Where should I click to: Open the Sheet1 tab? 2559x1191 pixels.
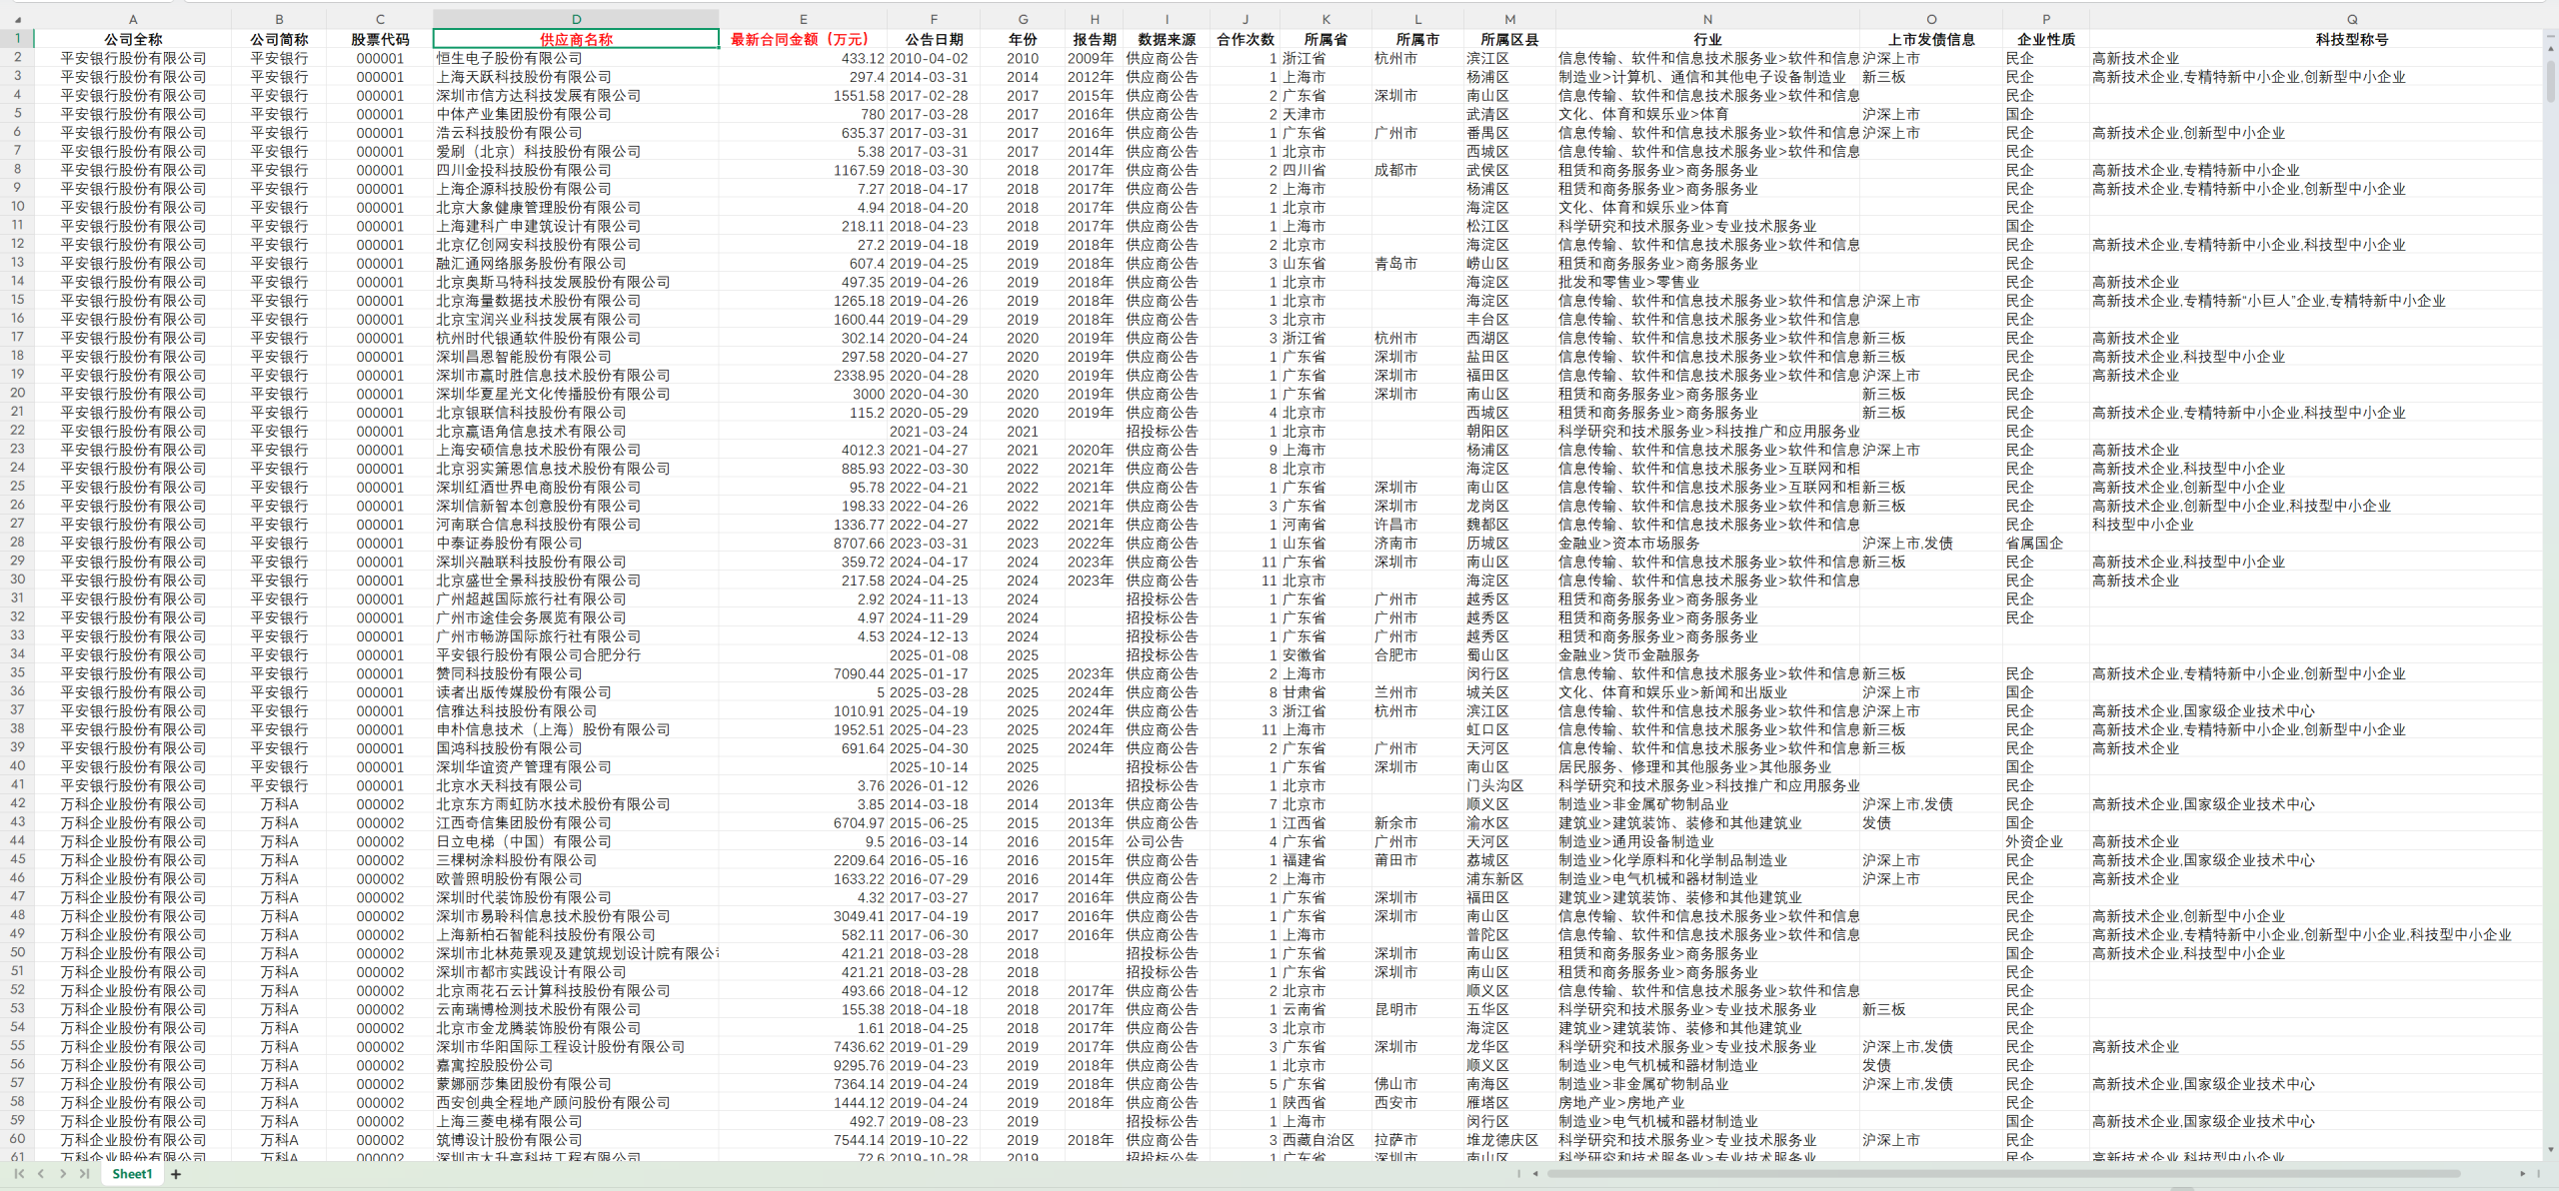(132, 1174)
